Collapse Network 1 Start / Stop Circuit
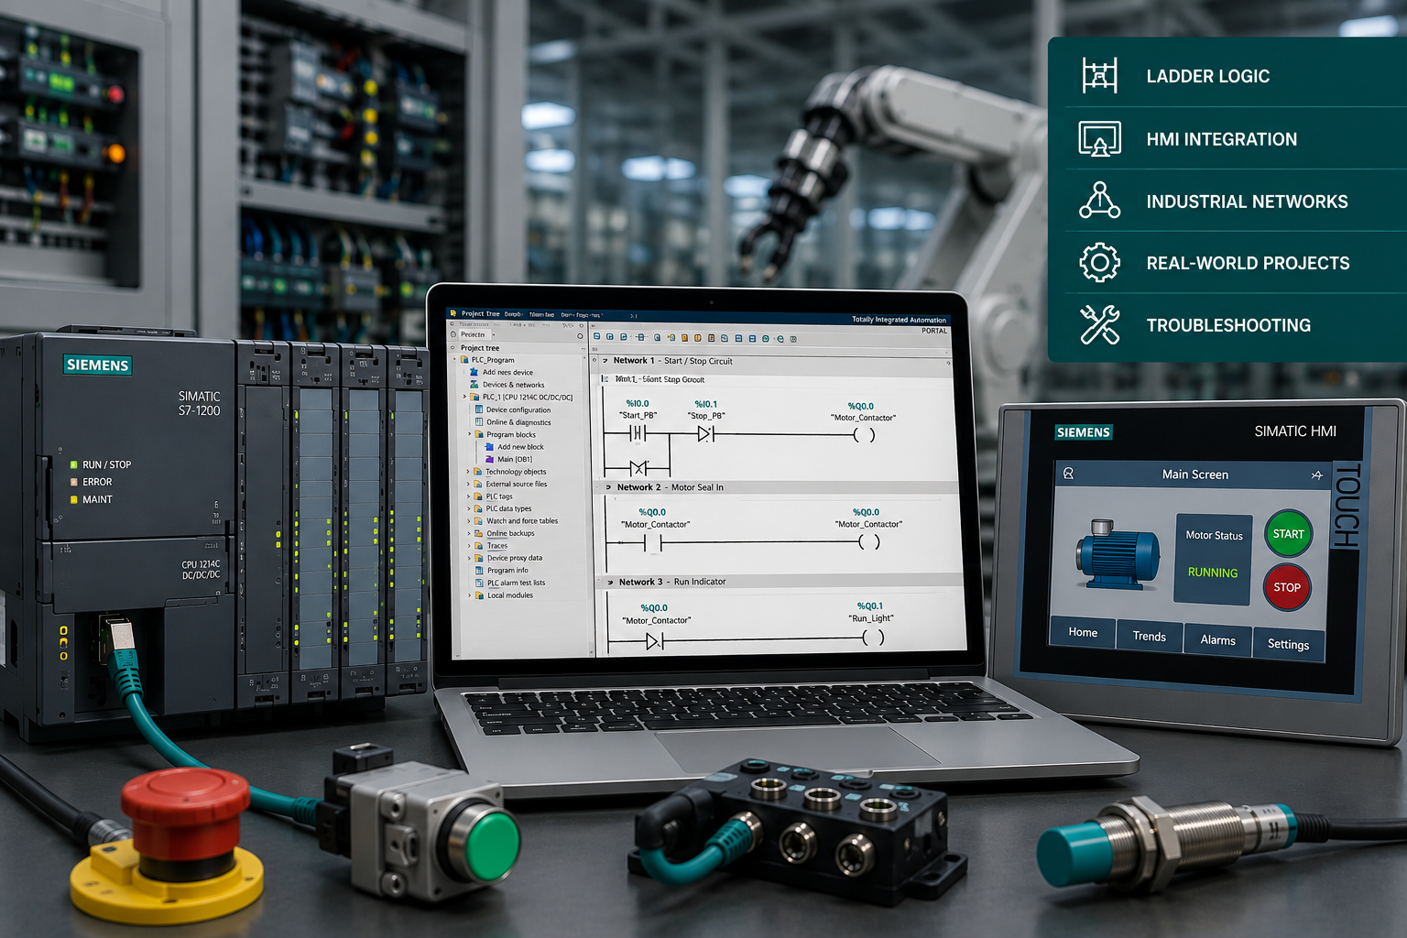The height and width of the screenshot is (938, 1407). 605,361
